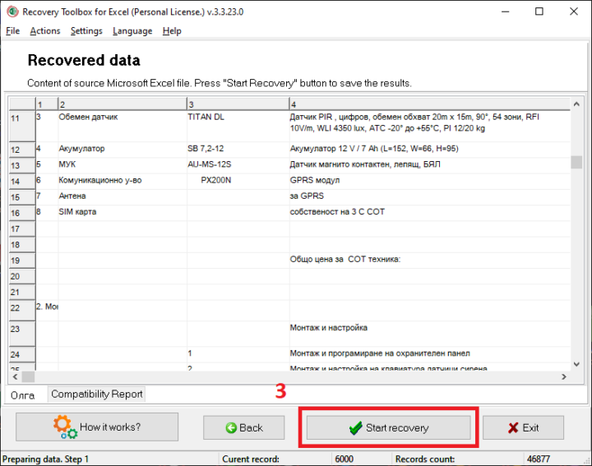Click status bar 'Preparing data. Step 1'
Viewport: 592px width, 466px height.
pos(45,459)
